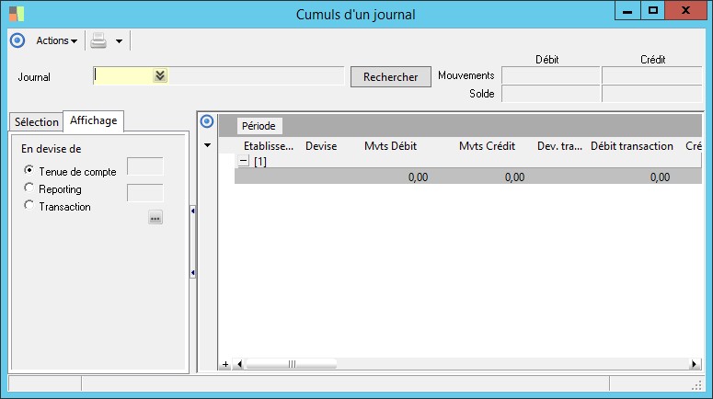Maximize the Cumuls d'un journal window
The width and height of the screenshot is (713, 399).
pos(653,11)
